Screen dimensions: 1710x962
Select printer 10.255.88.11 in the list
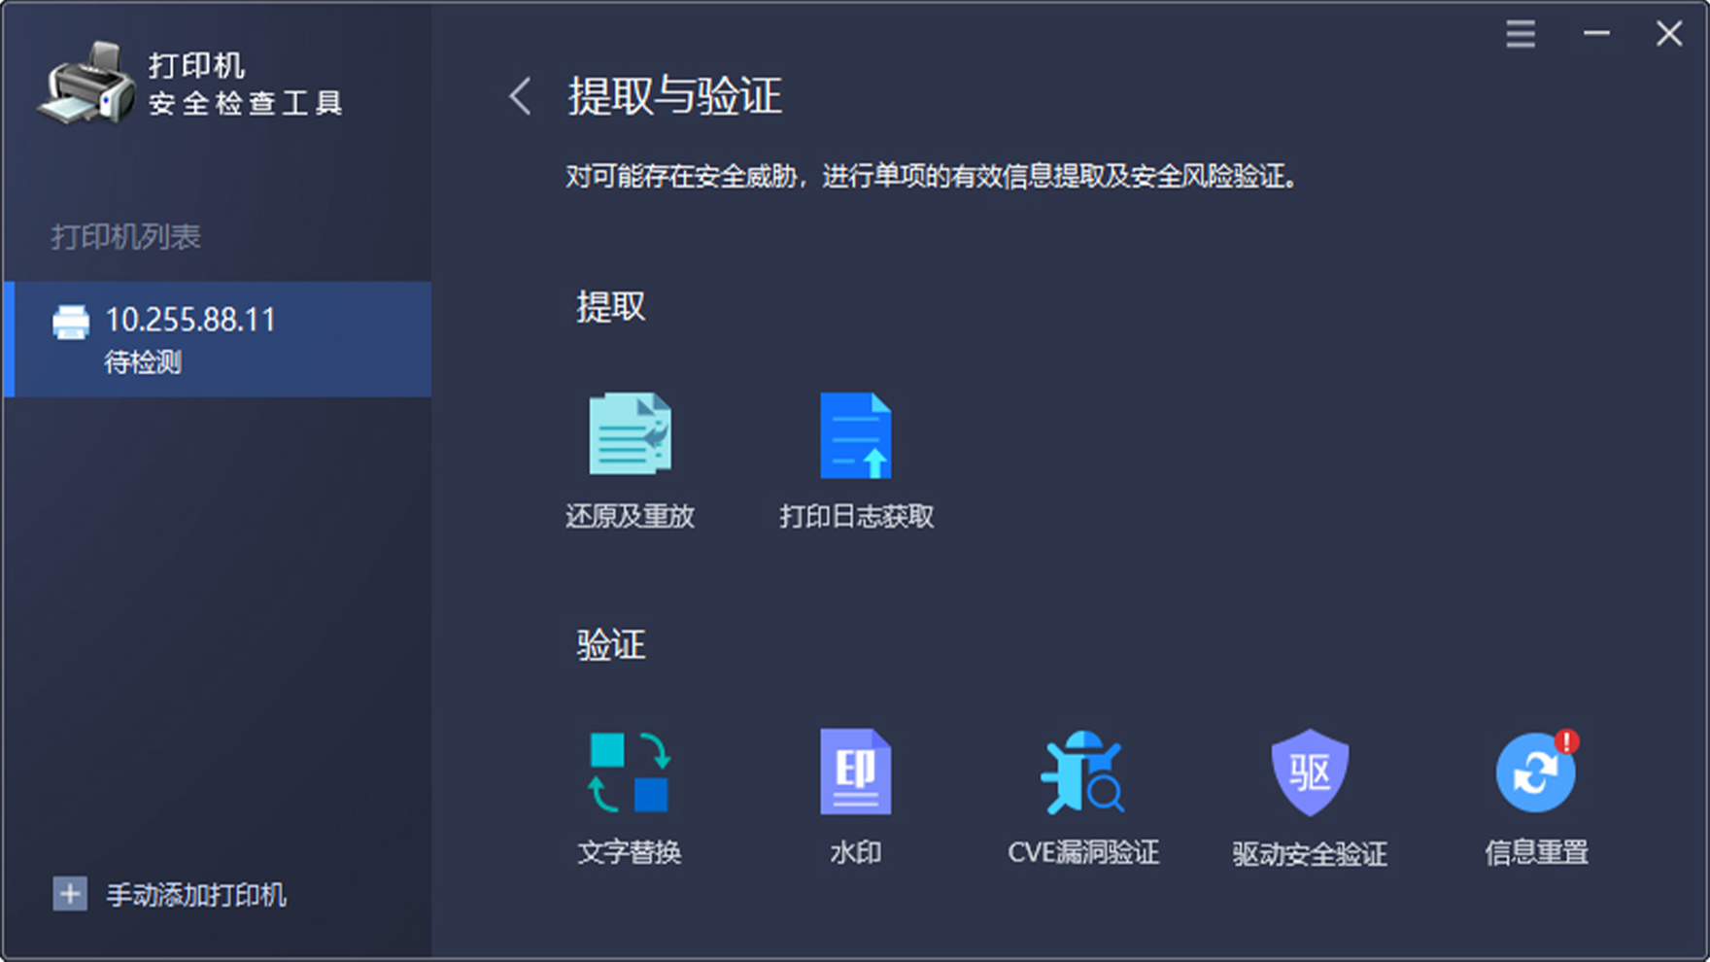(x=218, y=339)
